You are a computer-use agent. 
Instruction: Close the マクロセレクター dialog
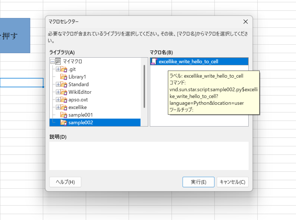[x=245, y=22]
